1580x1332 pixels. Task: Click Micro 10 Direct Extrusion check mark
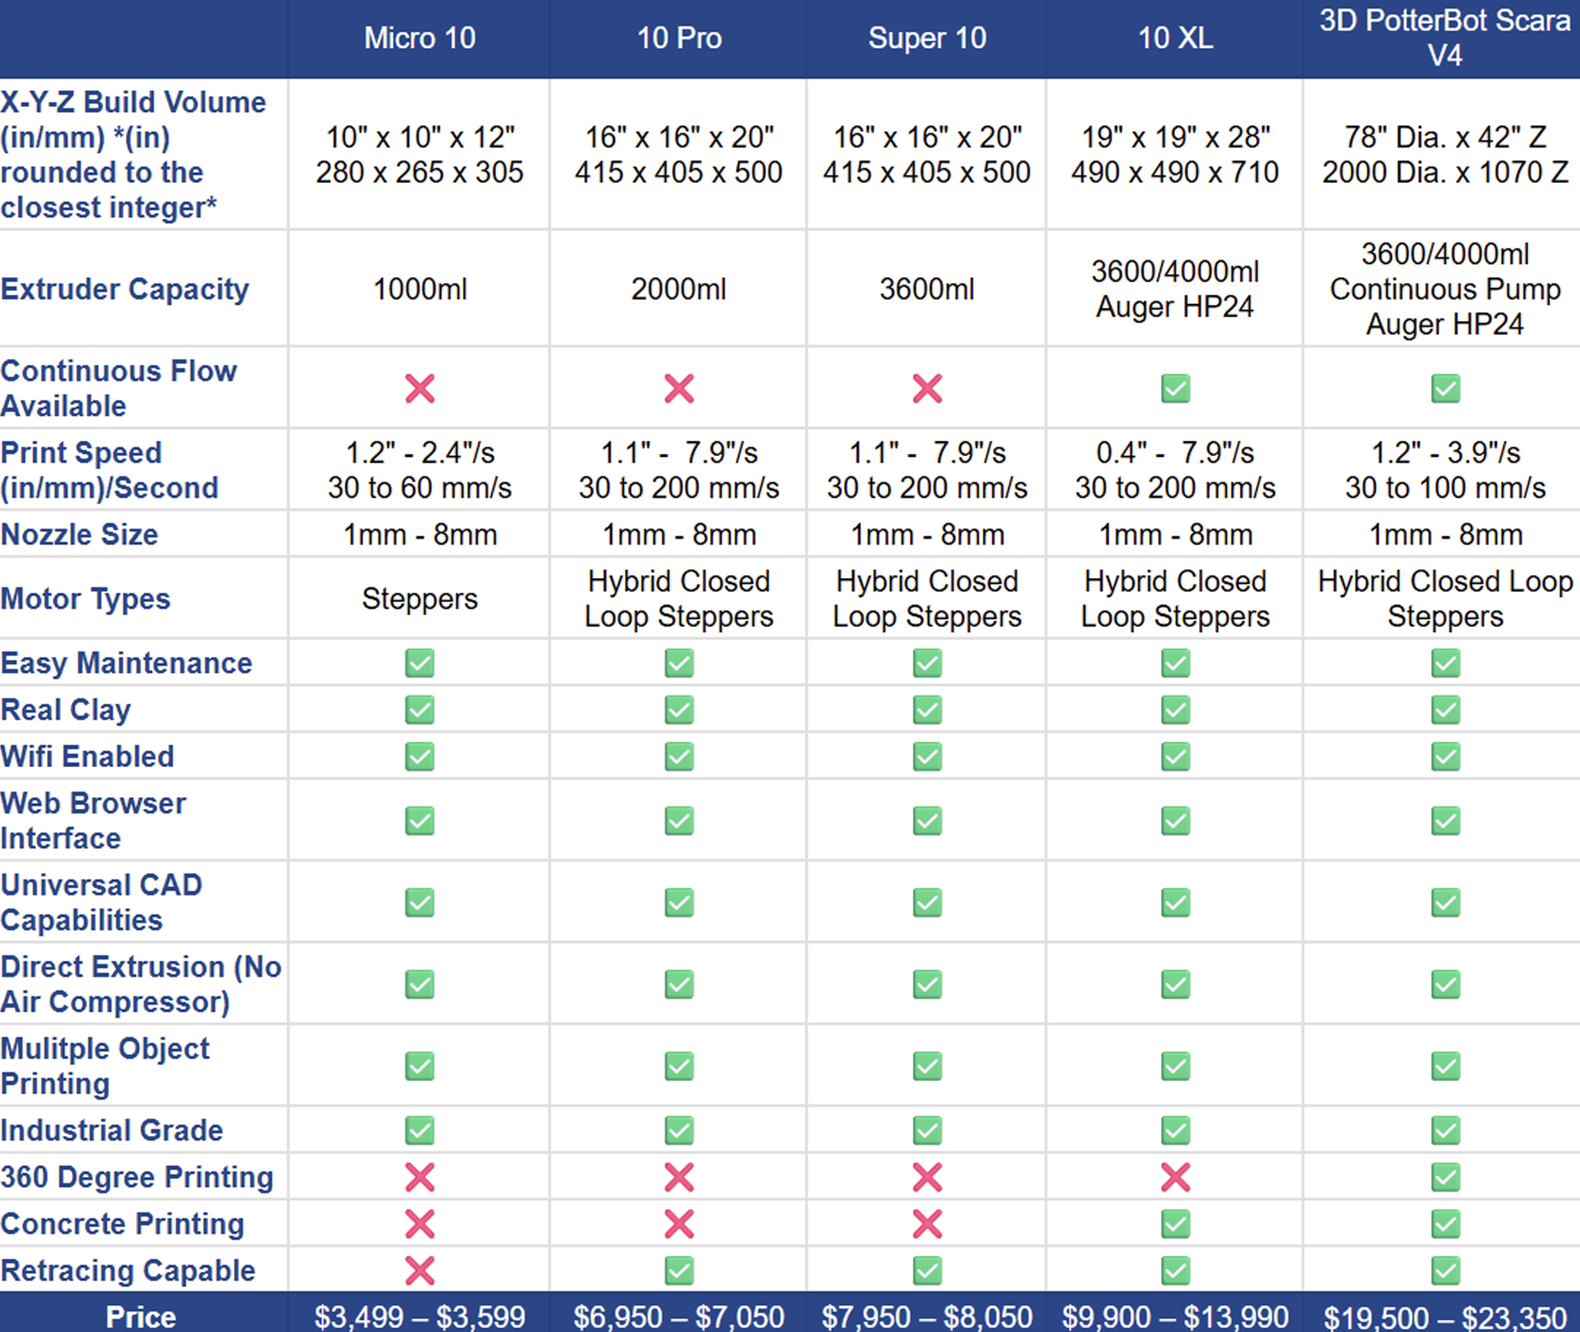420,984
